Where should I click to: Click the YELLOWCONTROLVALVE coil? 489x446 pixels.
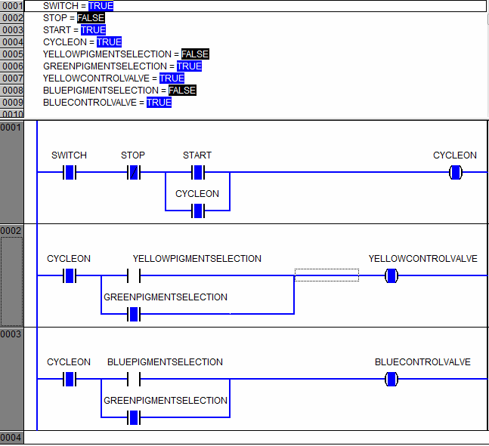tap(392, 275)
